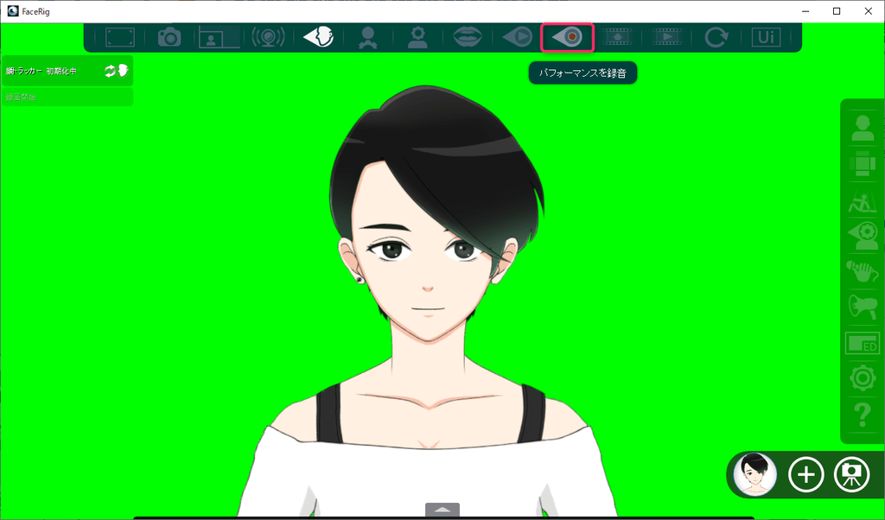Screen dimensions: 885x520
Task: Open the gear settings in right sidebar
Action: 862,378
